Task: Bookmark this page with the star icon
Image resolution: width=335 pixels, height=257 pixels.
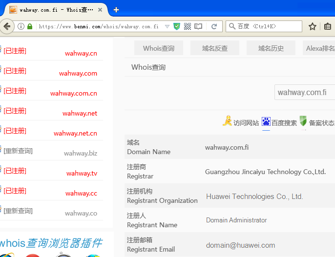Action: pos(313,26)
